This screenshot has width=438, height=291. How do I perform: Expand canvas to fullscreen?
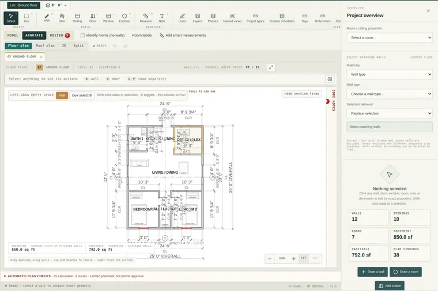pos(271,67)
